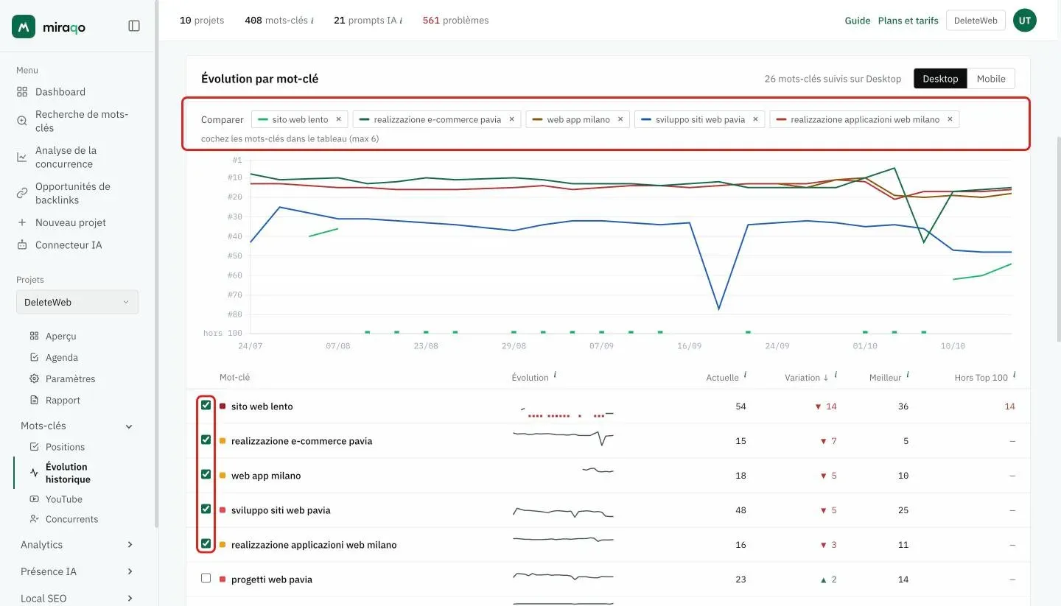Remove the 'web app milano' comparison chip
This screenshot has width=1061, height=606.
click(620, 119)
